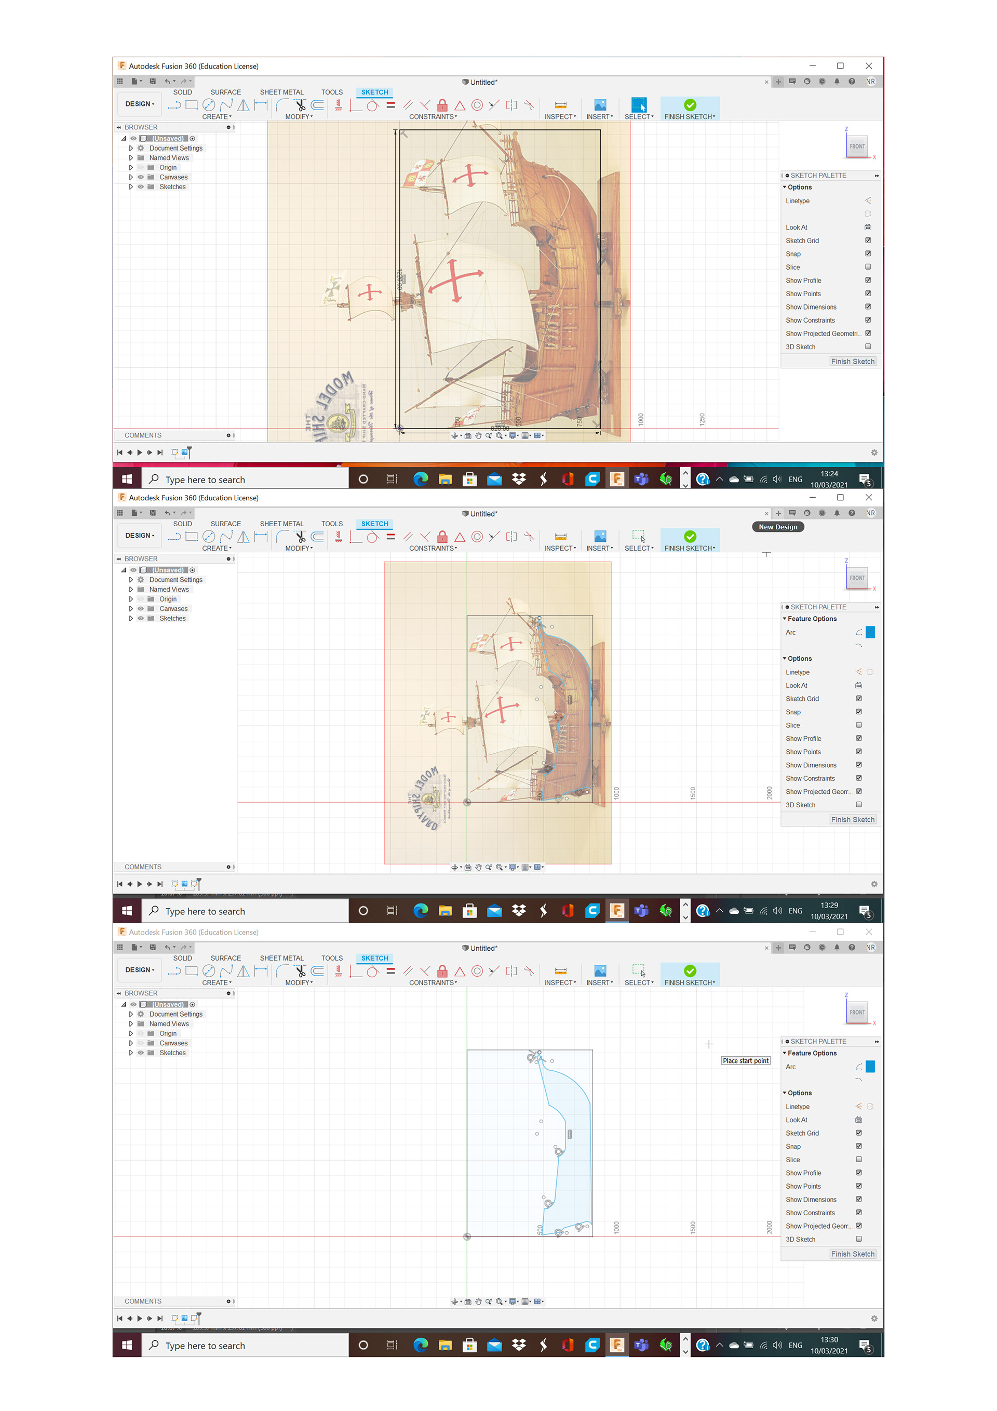
Task: Apply Equal constraint in bottom Fusion window
Action: [x=390, y=971]
